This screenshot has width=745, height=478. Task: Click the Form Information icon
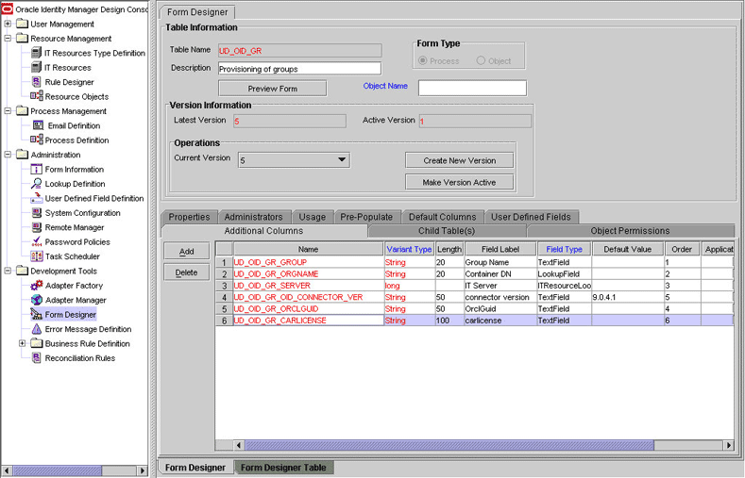point(36,169)
